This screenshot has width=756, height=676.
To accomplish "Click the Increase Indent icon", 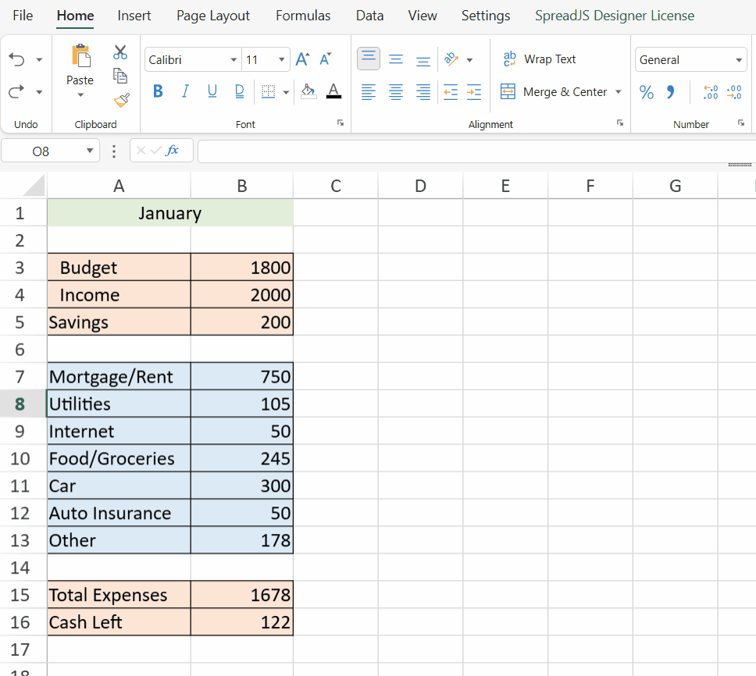I will tap(474, 91).
